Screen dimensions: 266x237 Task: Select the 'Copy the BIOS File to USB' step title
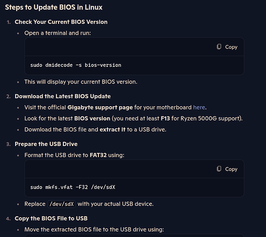pos(51,219)
